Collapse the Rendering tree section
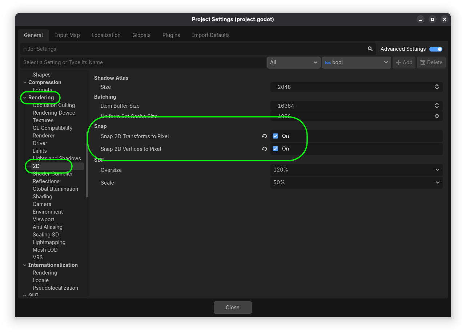 [x=25, y=98]
